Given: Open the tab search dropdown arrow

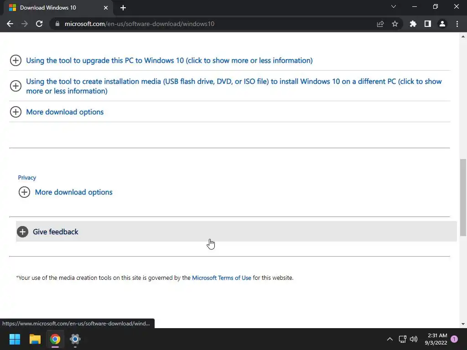Looking at the screenshot, I should pyautogui.click(x=394, y=6).
